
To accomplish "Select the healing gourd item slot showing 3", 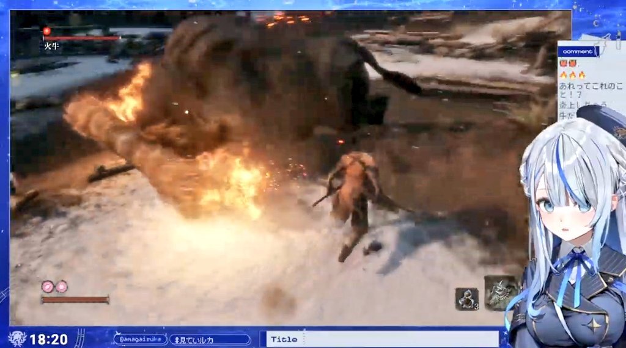I will (x=467, y=299).
